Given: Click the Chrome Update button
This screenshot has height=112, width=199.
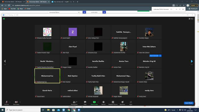Looking at the screenshot, I should coord(194,6).
